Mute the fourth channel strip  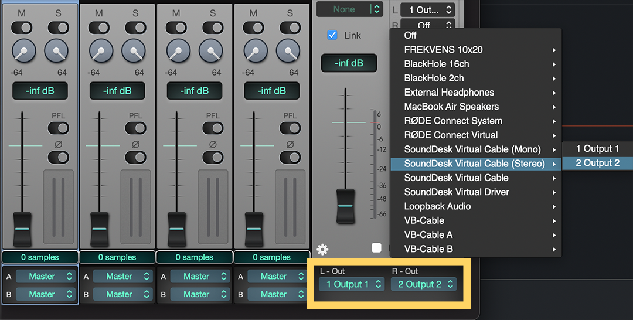pos(254,28)
